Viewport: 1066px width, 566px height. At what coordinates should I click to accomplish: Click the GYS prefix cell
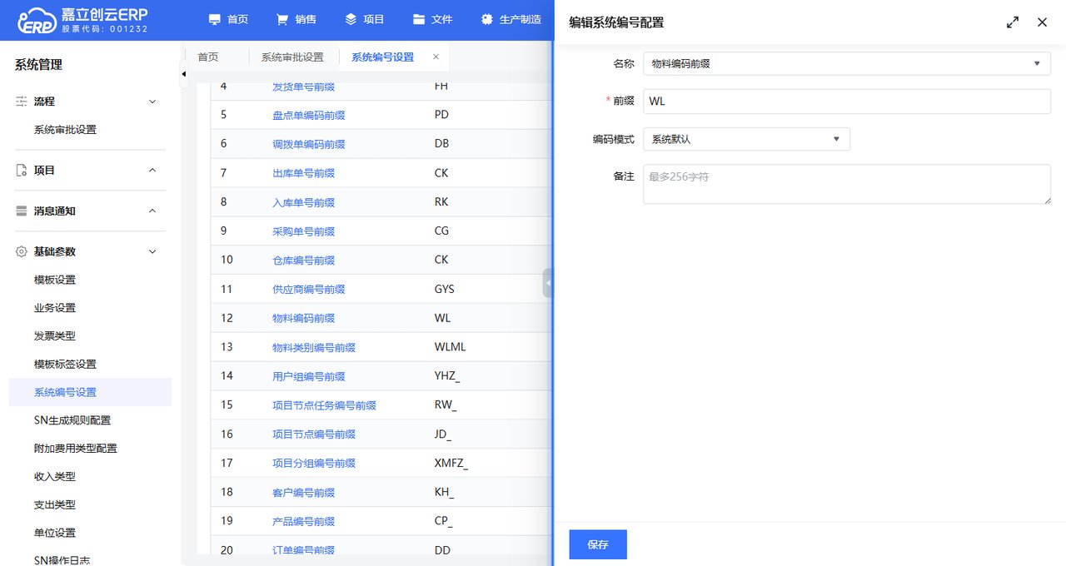[x=445, y=290]
